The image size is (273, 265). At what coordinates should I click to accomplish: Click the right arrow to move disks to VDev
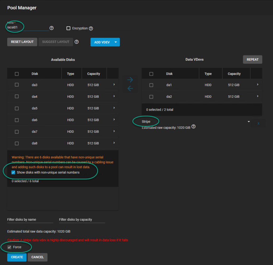tap(130, 80)
